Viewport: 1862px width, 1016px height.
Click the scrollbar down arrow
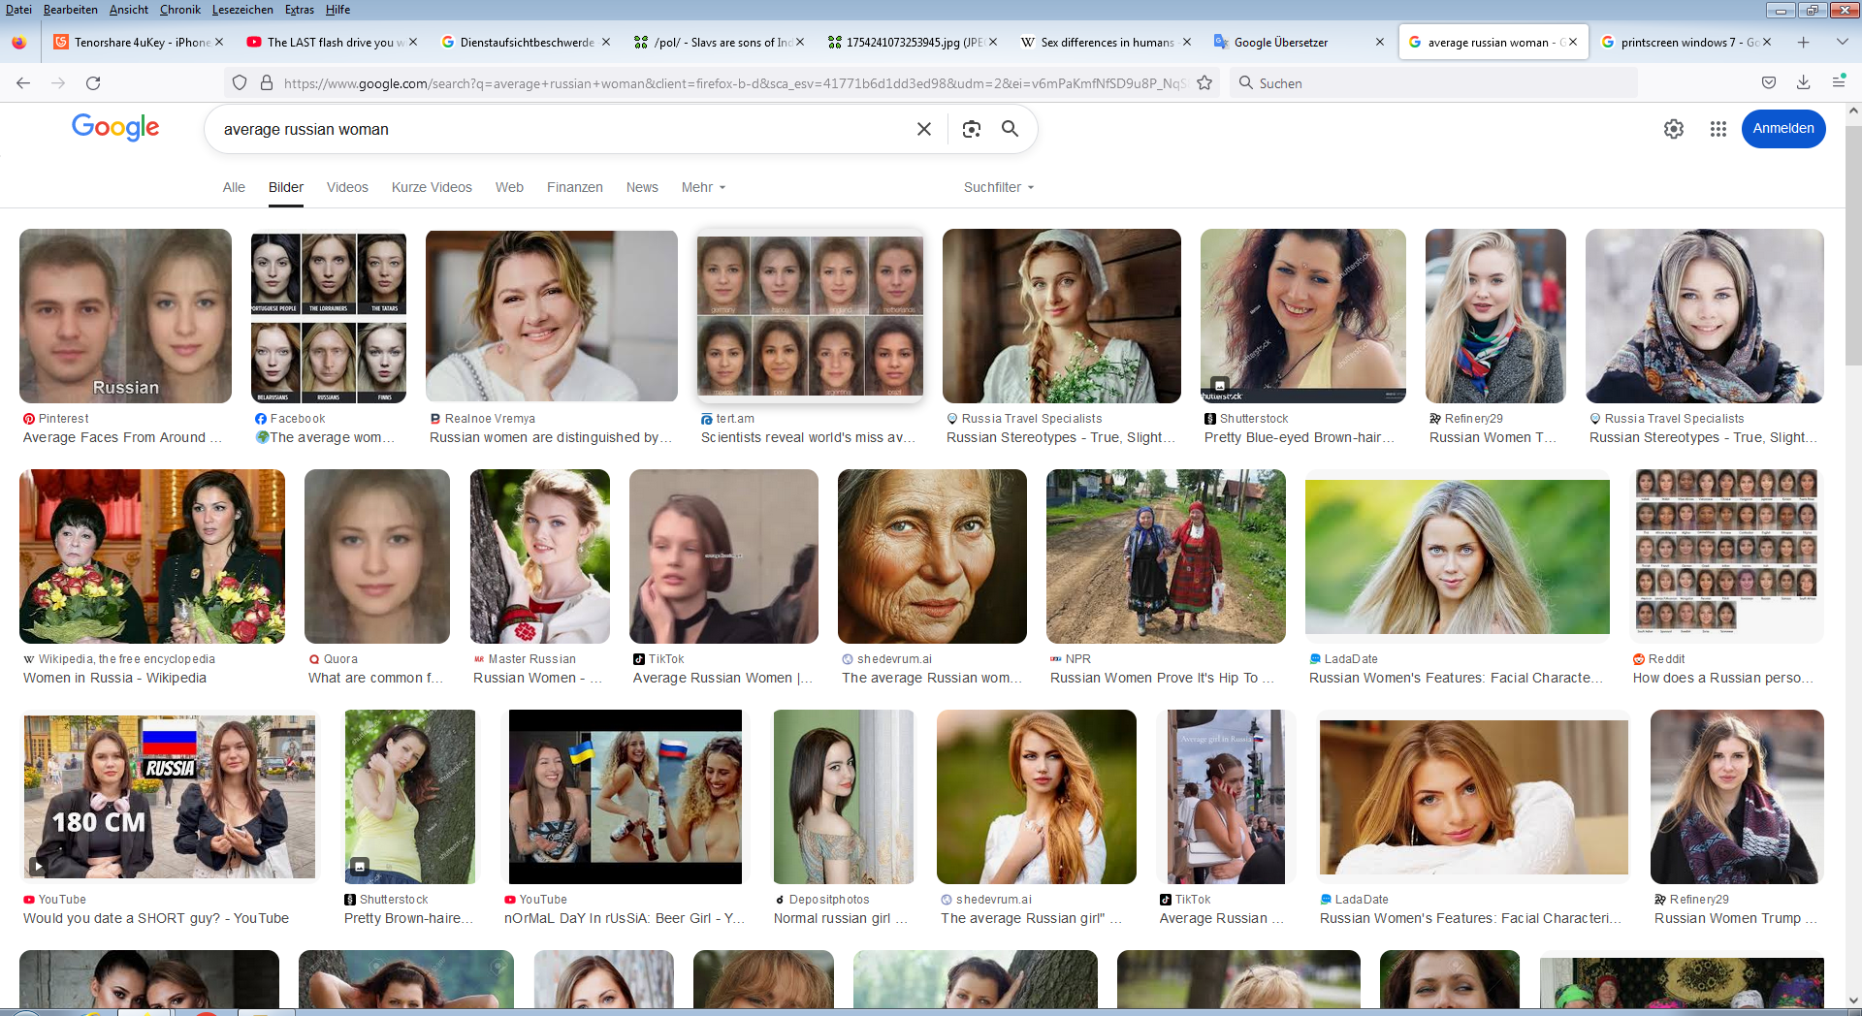pyautogui.click(x=1853, y=1000)
